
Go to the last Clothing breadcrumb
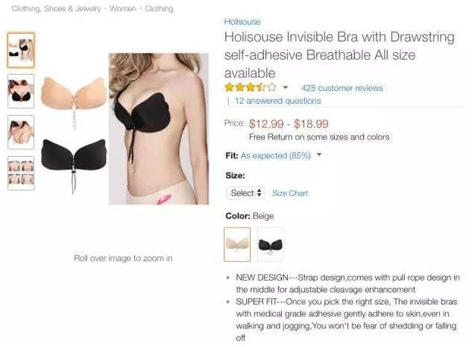pyautogui.click(x=159, y=8)
